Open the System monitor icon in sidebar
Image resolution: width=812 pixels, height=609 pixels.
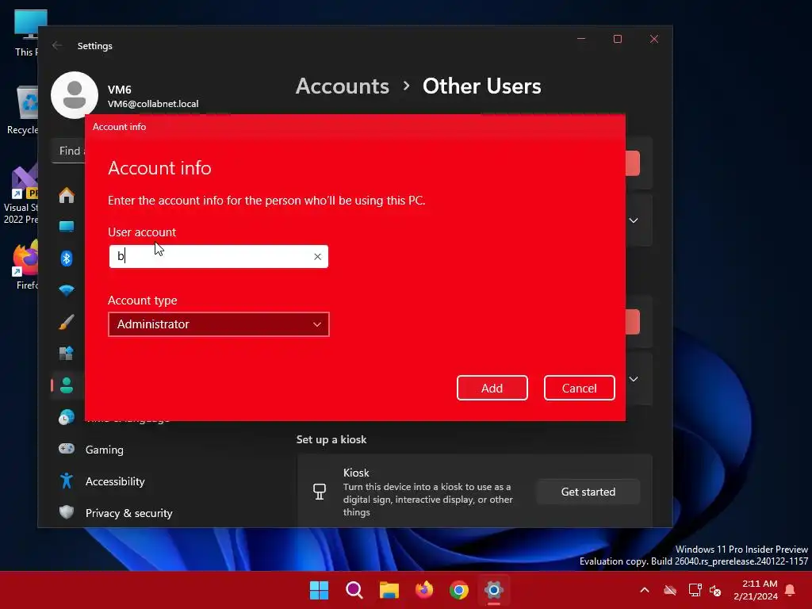click(67, 226)
